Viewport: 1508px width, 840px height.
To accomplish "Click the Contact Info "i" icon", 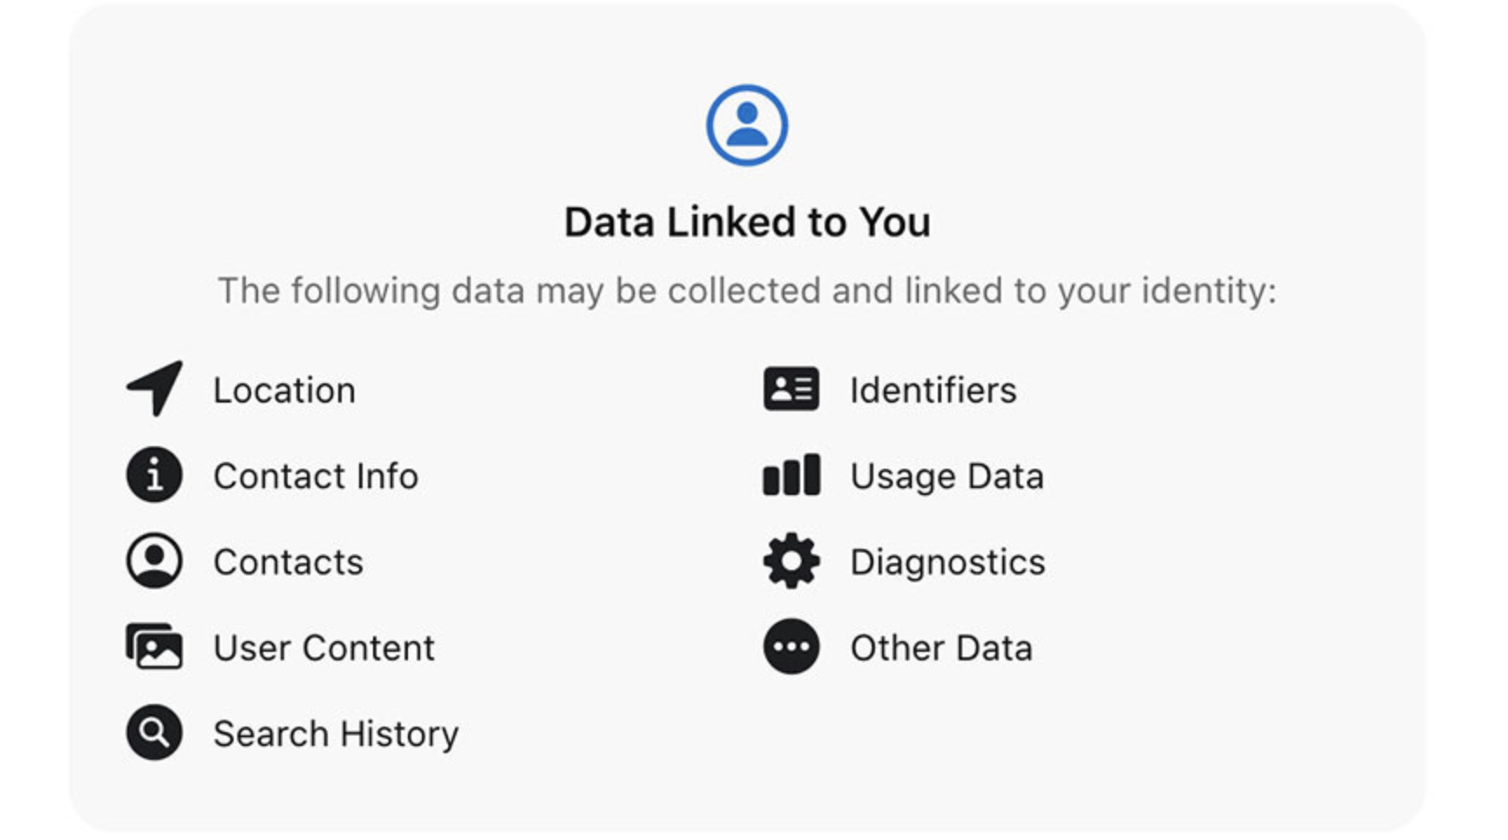I will click(154, 475).
